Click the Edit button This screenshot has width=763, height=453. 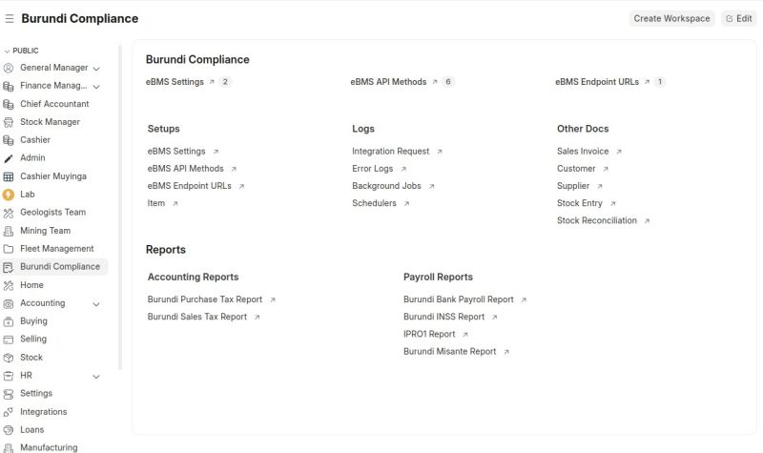point(738,18)
